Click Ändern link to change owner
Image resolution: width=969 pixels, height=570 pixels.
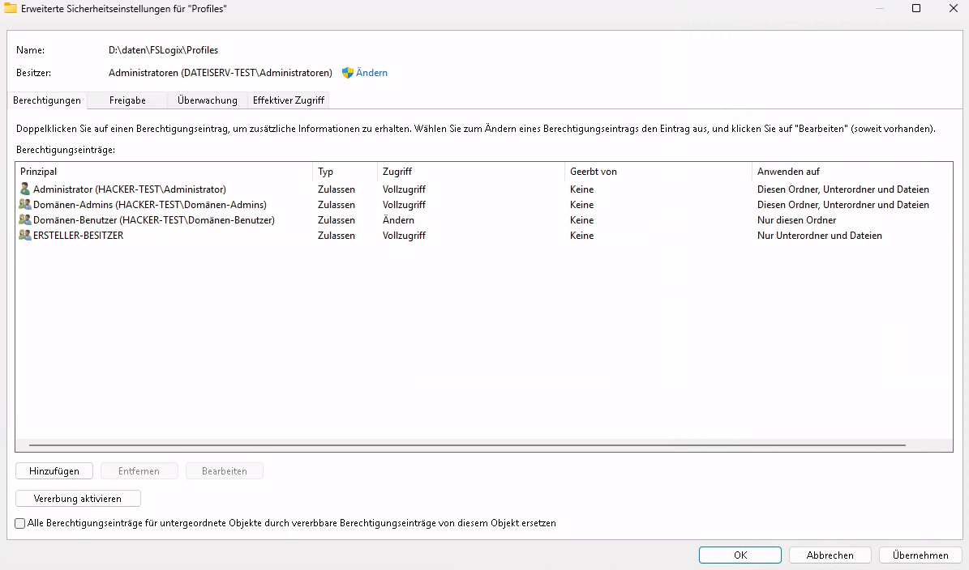(x=371, y=73)
